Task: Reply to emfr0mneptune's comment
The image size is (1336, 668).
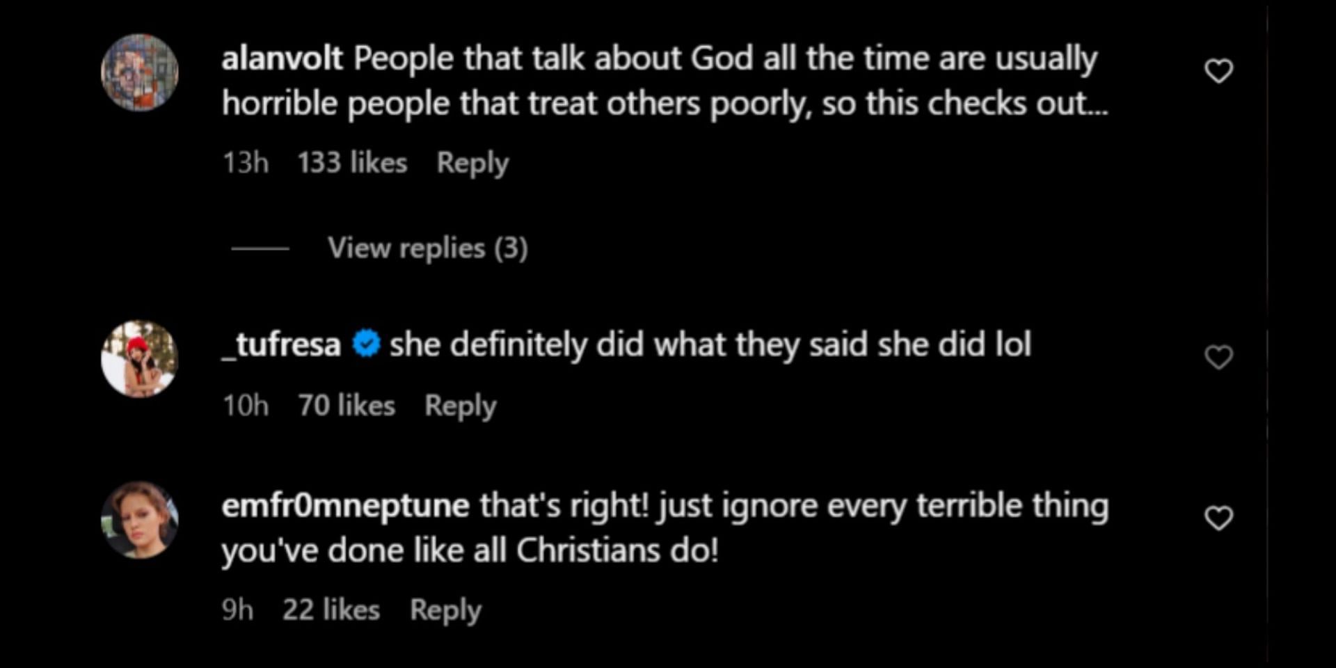Action: [445, 610]
